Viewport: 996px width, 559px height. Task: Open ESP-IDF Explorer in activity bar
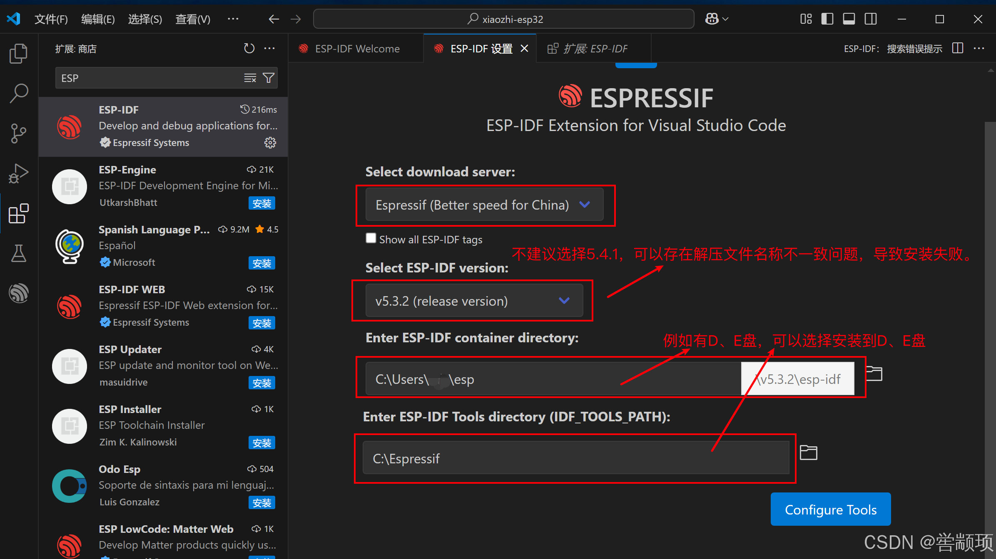click(x=18, y=293)
